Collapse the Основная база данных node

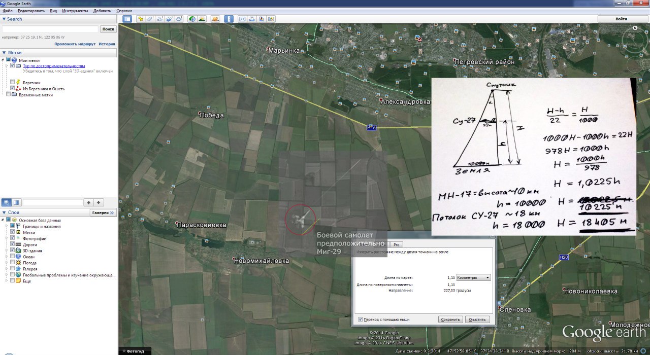click(3, 220)
